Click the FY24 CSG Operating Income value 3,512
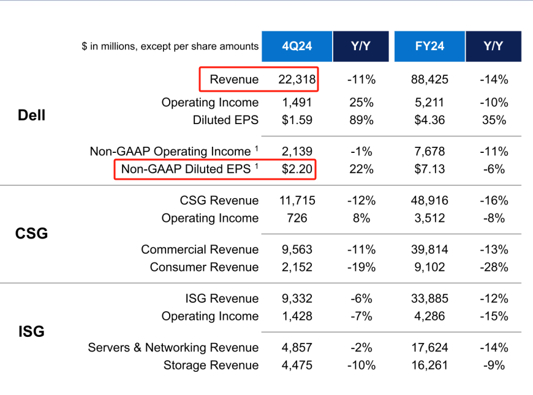The image size is (533, 395). [429, 218]
